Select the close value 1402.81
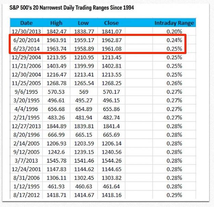Screen dimensions: 214x207 [112, 66]
